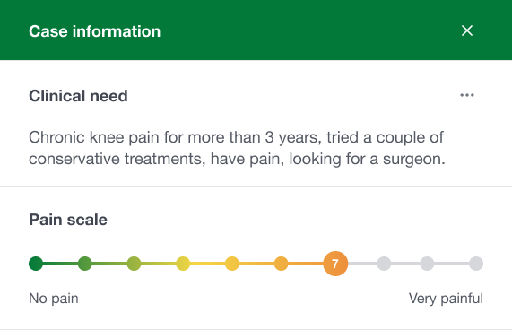This screenshot has width=512, height=330.
Task: Click the "Case information" panel title
Action: click(x=95, y=31)
